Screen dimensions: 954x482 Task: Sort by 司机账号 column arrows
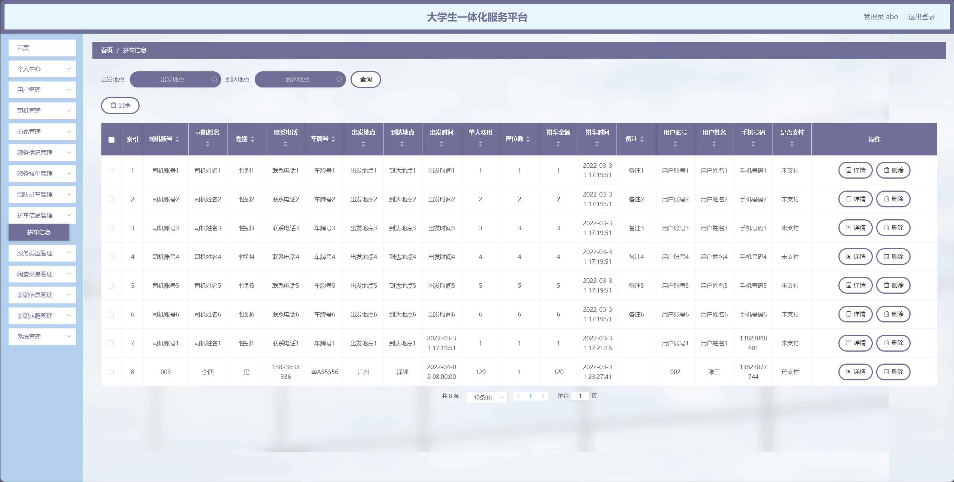tap(177, 139)
